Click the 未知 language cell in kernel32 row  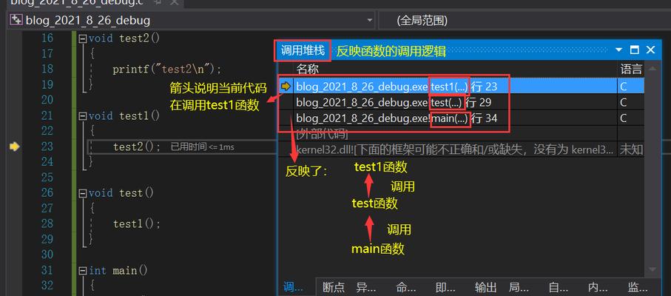(631, 149)
